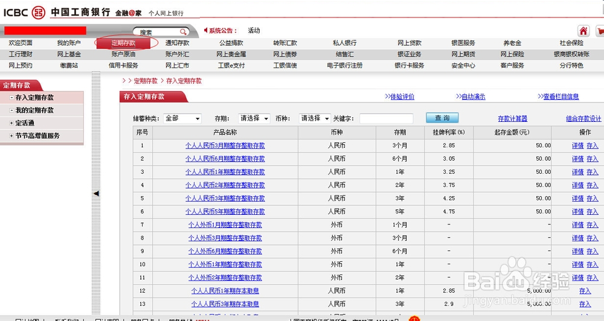Screen dimensions: 604x321
Task: Open 客户服务 menu item
Action: point(512,65)
